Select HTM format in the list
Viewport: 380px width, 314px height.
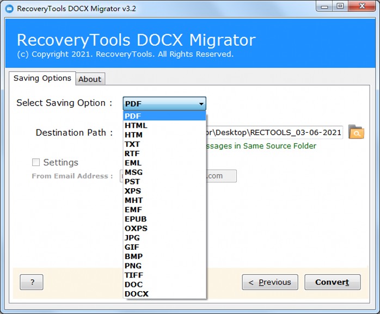tap(164, 135)
